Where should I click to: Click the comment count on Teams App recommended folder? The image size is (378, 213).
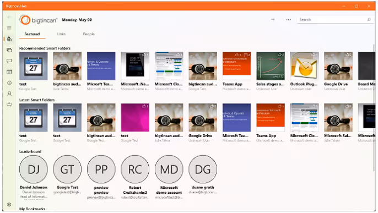point(247,54)
